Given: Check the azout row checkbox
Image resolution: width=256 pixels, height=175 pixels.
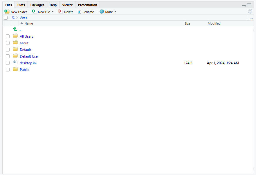Looking at the screenshot, I should tap(8, 43).
